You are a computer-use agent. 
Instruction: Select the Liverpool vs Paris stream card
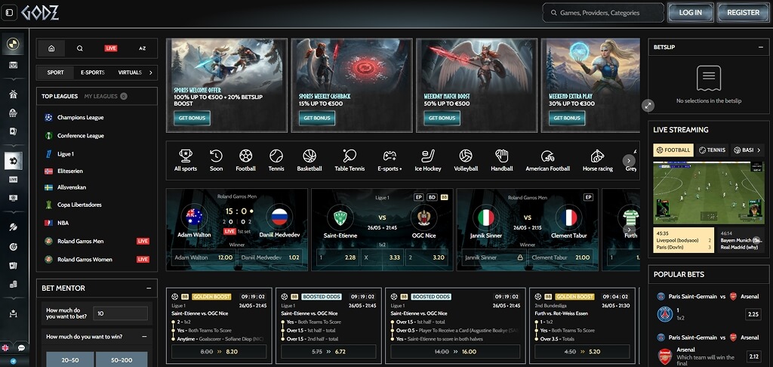683,239
